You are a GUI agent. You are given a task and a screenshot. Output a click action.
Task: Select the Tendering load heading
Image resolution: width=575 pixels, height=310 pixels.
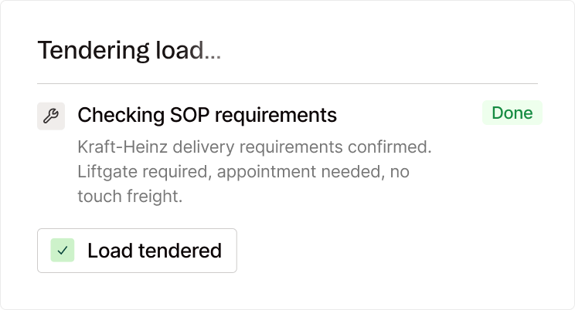tap(129, 50)
